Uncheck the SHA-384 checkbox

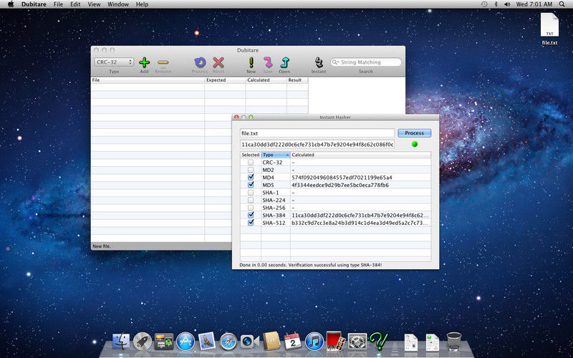click(251, 216)
